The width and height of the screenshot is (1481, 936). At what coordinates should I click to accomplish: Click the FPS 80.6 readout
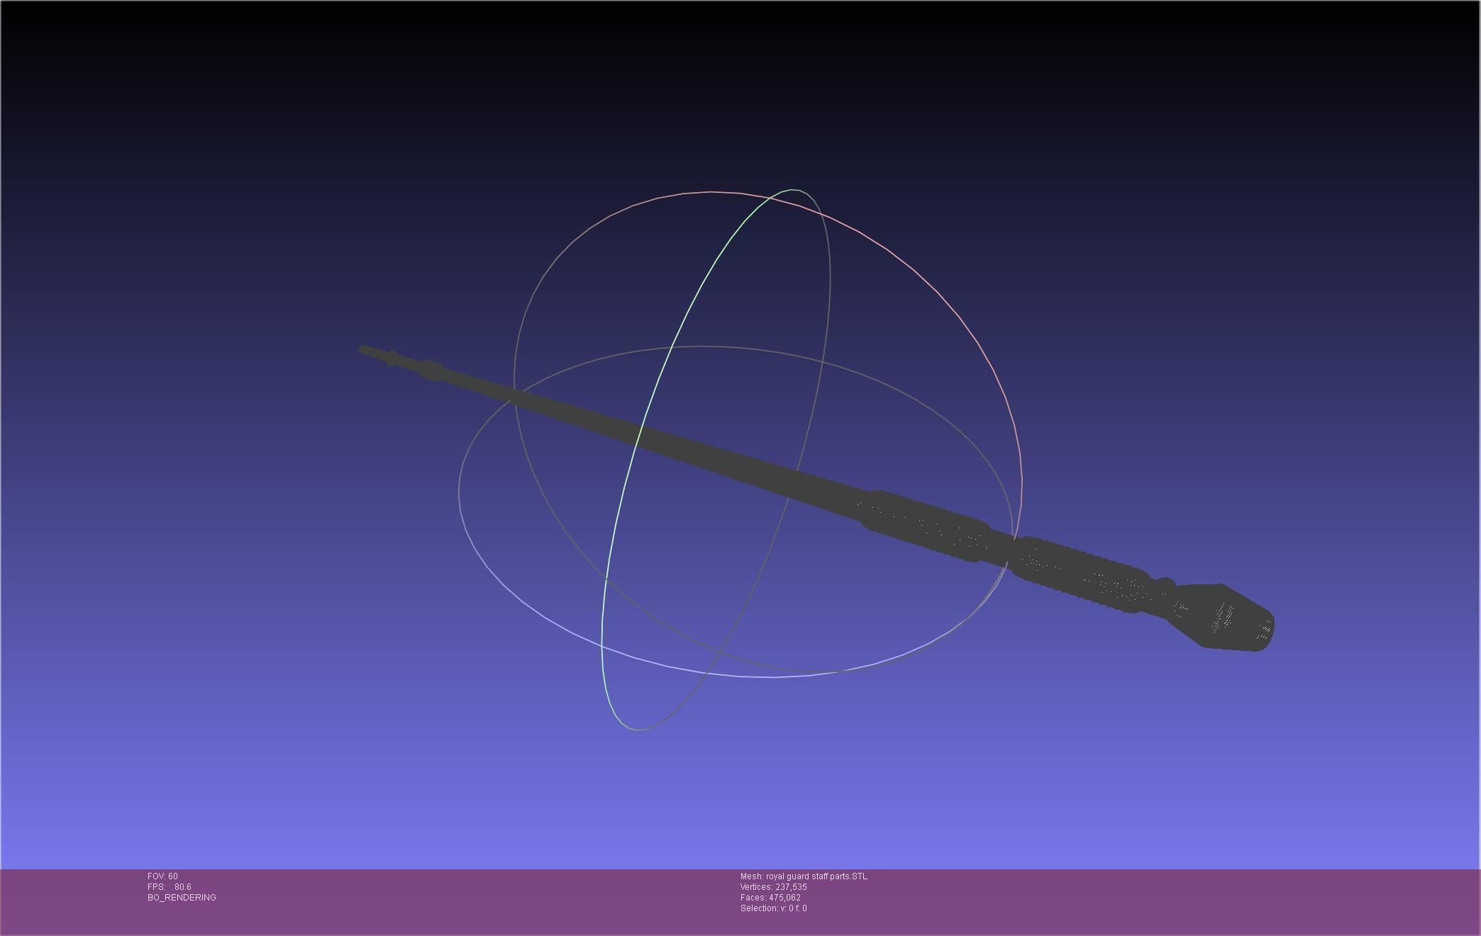pyautogui.click(x=170, y=887)
